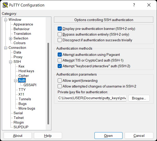Image resolution: width=157 pixels, height=141 pixels.
Task: Collapse the Window tree node
Action: (x=6, y=20)
